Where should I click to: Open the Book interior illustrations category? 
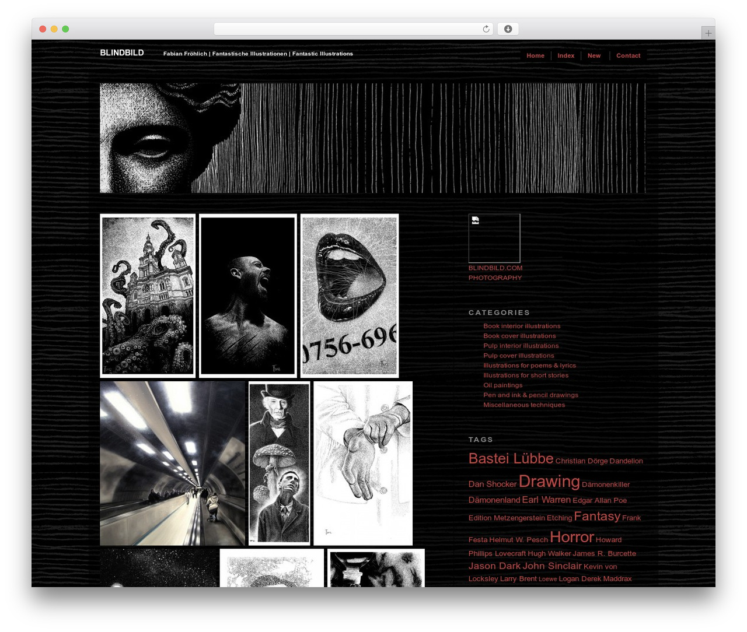(x=522, y=326)
